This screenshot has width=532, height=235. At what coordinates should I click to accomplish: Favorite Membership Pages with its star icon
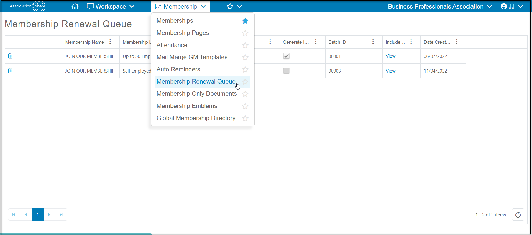tap(245, 33)
